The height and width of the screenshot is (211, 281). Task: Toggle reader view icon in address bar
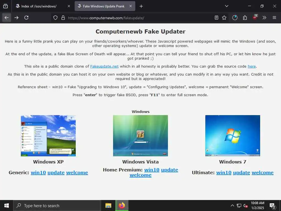pyautogui.click(x=217, y=18)
